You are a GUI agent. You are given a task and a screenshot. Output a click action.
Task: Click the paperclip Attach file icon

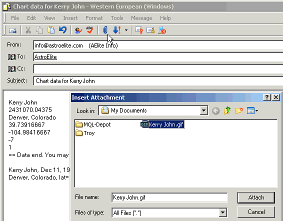105,30
